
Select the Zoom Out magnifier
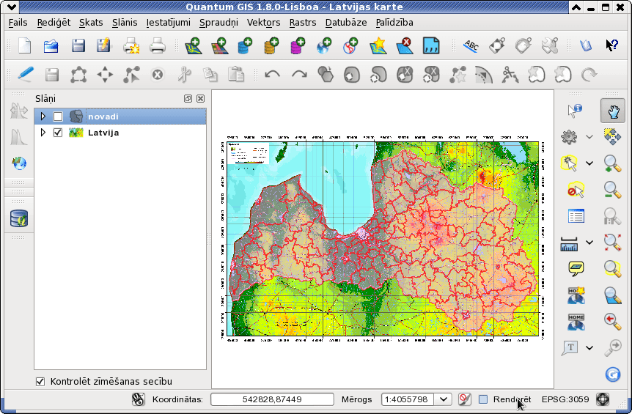[613, 190]
